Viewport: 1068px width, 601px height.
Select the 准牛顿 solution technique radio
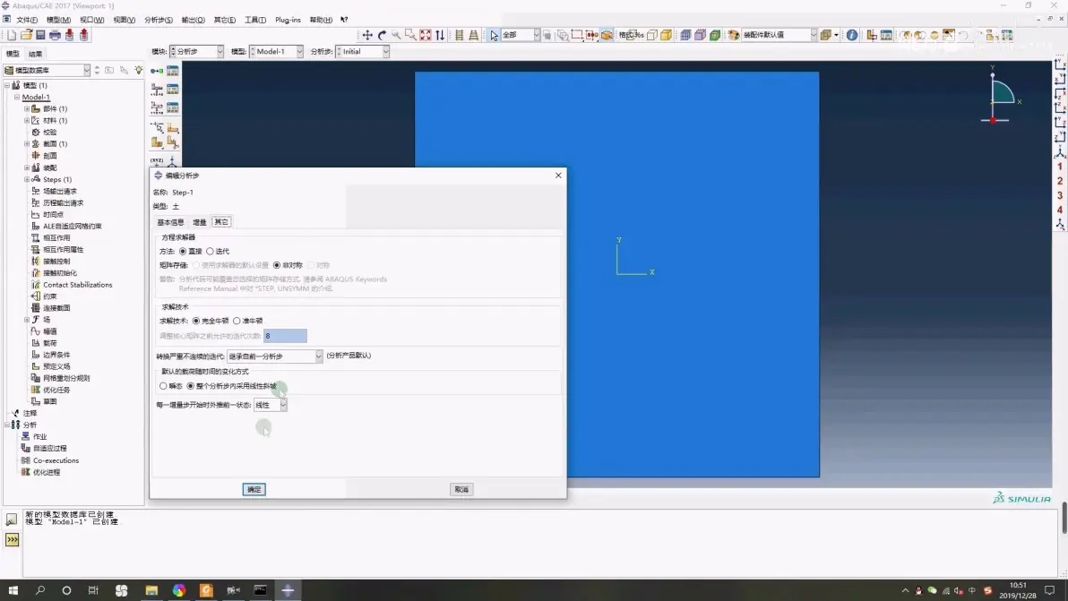click(237, 321)
